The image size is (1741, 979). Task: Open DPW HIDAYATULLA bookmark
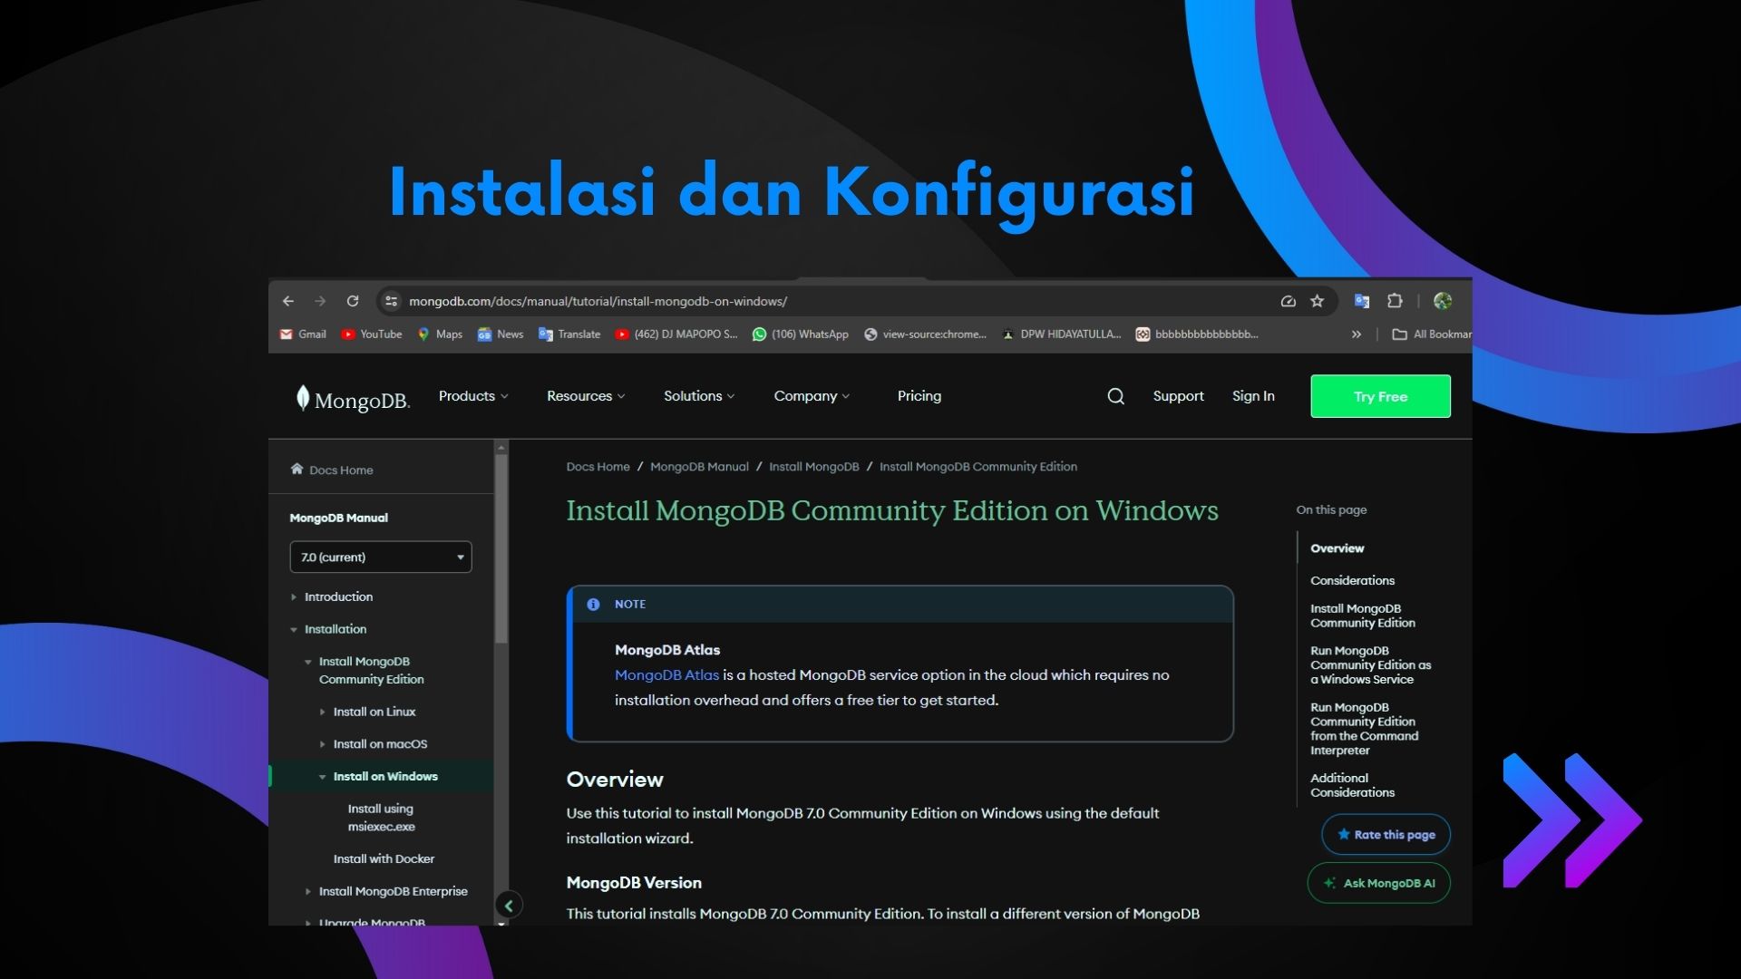coord(1061,334)
